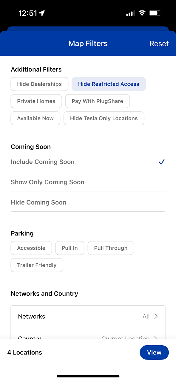Tap the Networks row chevron arrow
176x381 pixels.
pos(156,316)
